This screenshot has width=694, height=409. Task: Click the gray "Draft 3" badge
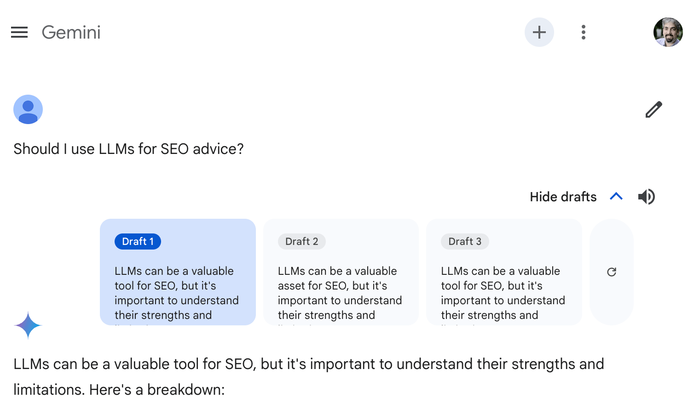[x=464, y=241]
